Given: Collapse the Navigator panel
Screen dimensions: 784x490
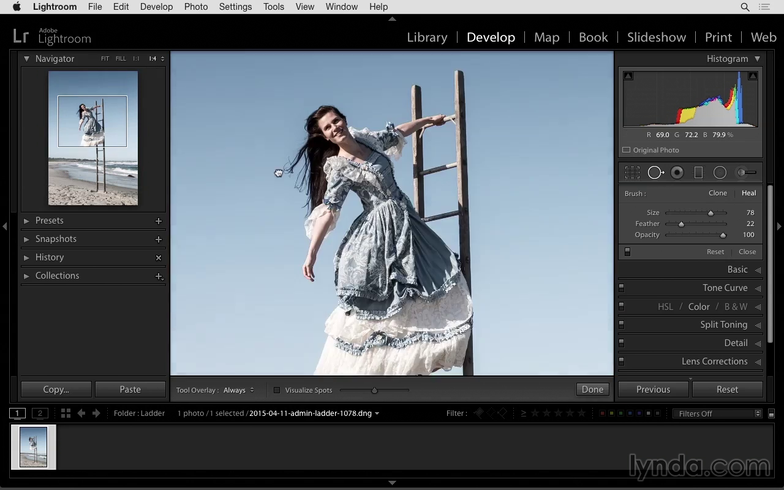Looking at the screenshot, I should point(26,59).
